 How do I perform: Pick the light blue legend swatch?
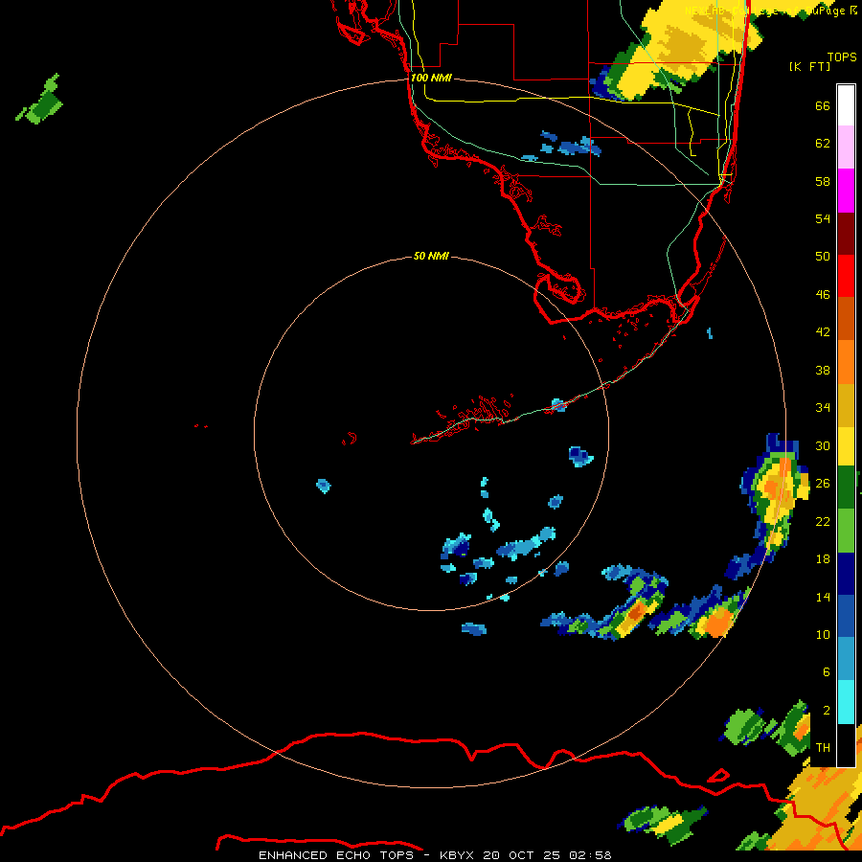846,659
